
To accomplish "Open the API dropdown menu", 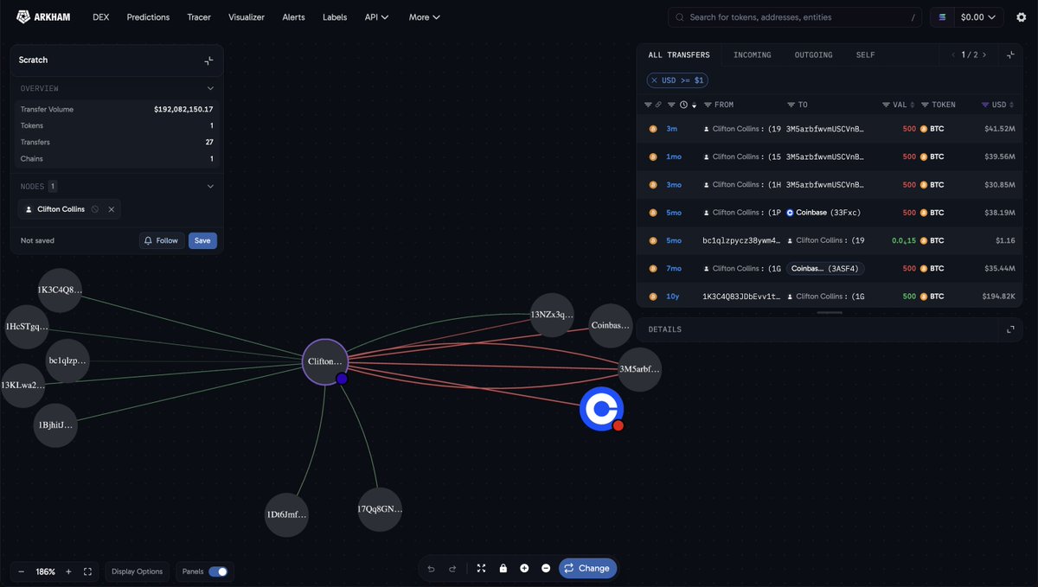I will click(376, 16).
